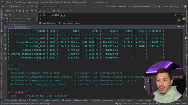This screenshot has height=105, width=188.
Task: Rerun with the green play icon in Run panel
Action: [5, 31]
